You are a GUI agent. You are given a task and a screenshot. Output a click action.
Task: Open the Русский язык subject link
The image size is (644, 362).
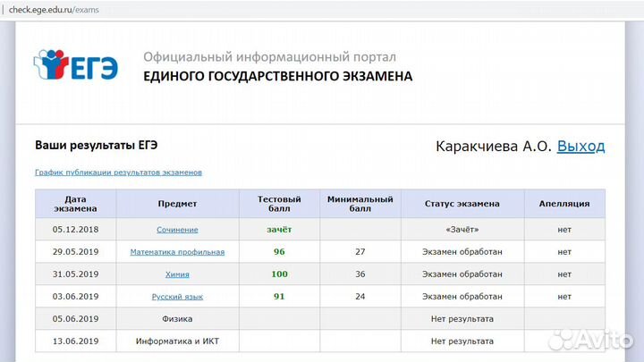(x=177, y=297)
